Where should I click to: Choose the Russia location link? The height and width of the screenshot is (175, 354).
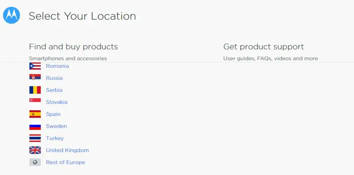[54, 78]
